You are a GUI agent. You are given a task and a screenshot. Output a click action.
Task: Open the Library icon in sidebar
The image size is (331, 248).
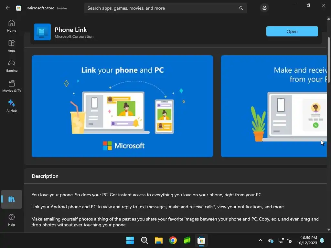click(x=12, y=199)
